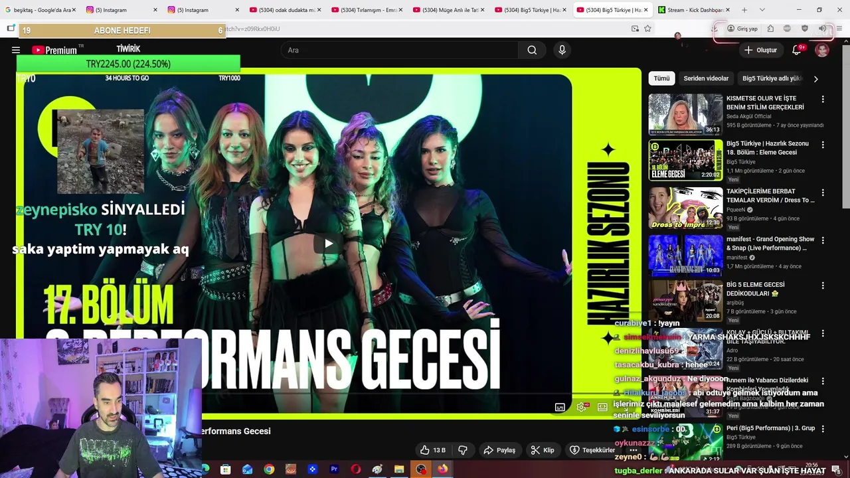This screenshot has width=850, height=478.
Task: Switch to first (5) Instagram tab
Action: point(122,10)
